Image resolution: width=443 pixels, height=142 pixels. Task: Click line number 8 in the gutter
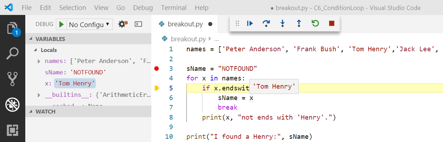pos(171,117)
